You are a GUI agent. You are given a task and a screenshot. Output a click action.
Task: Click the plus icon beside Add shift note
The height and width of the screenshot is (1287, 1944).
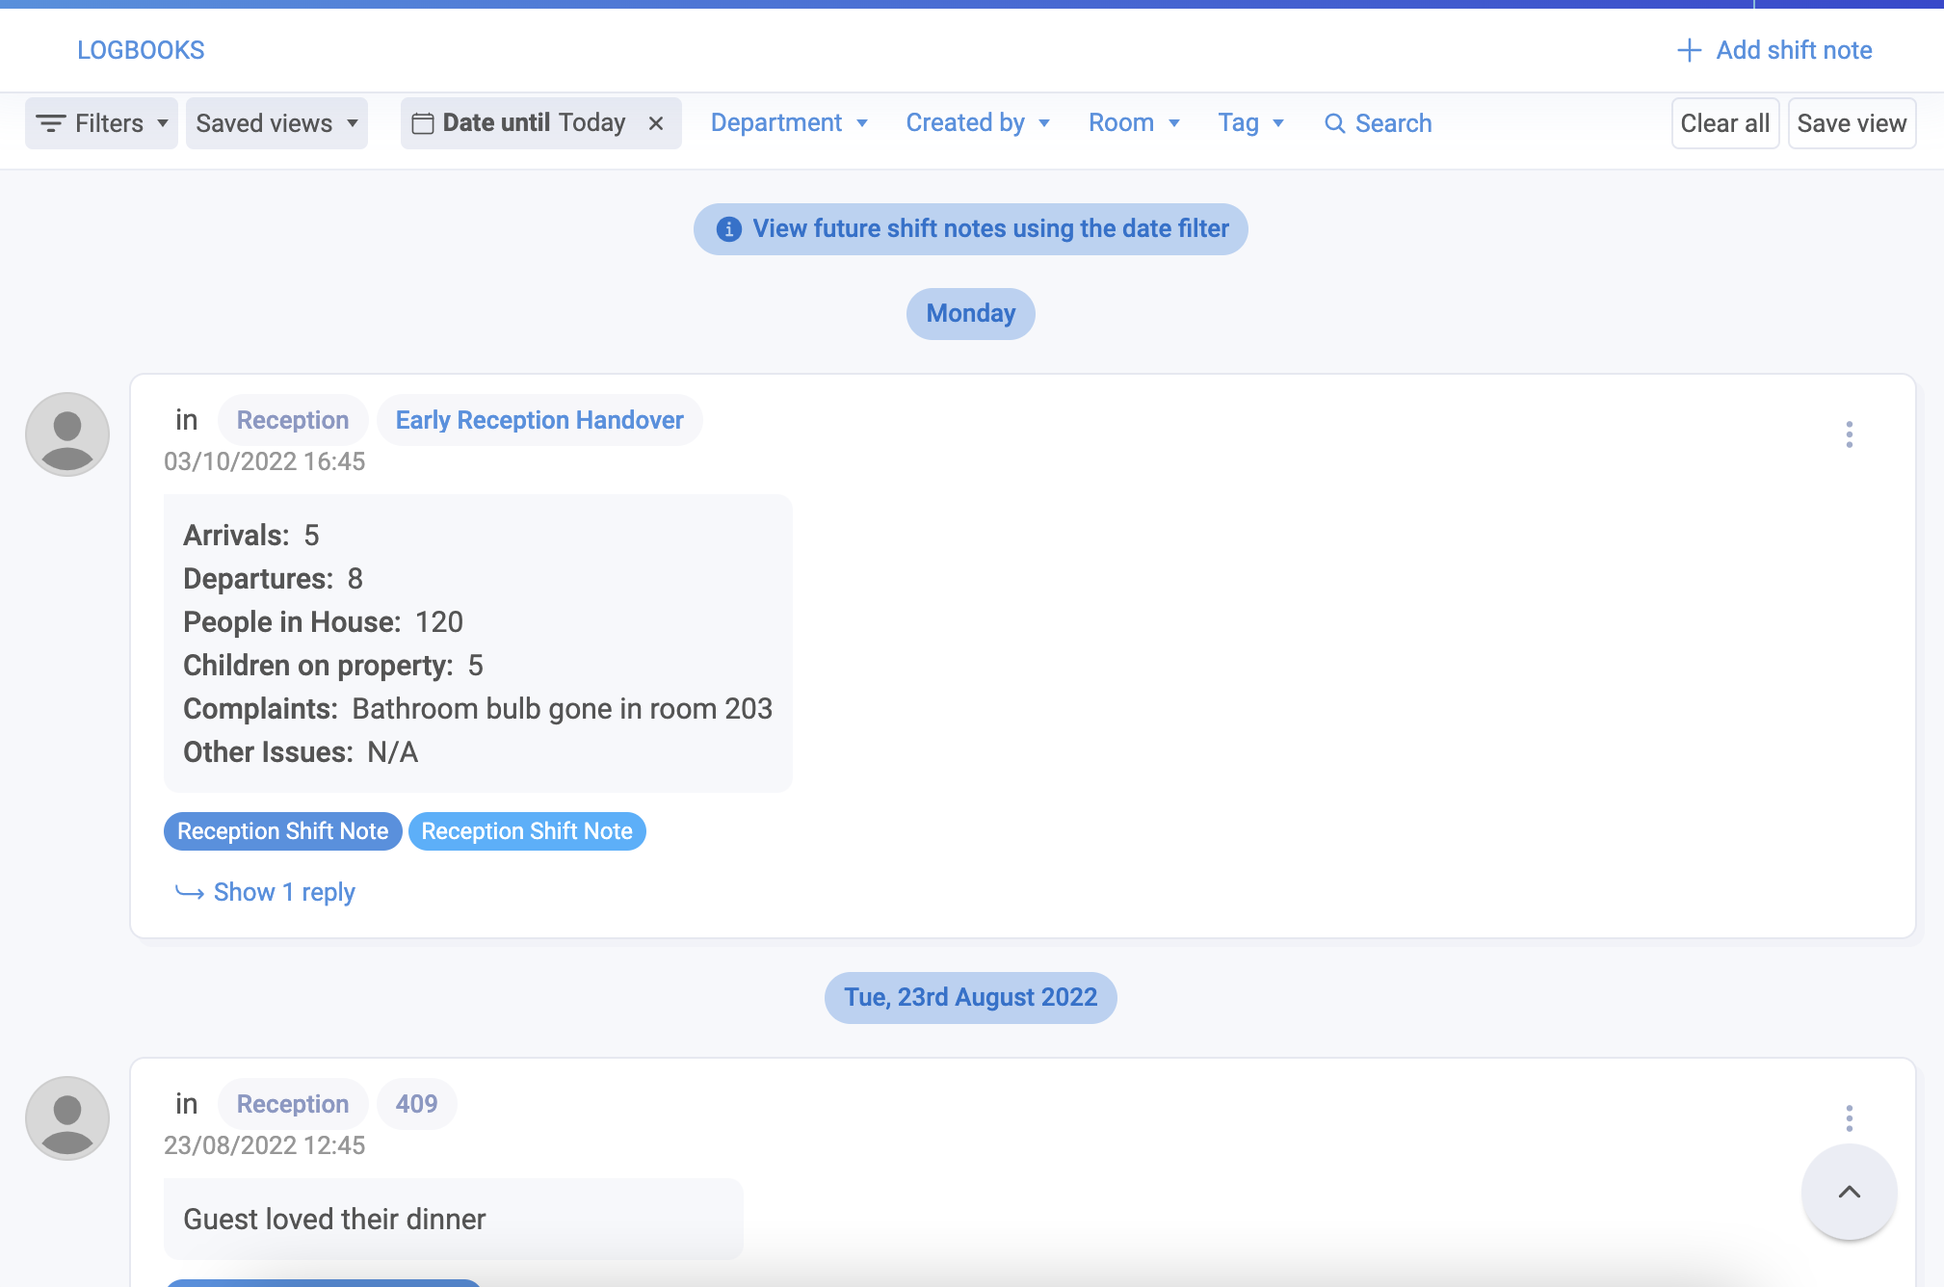1689,50
